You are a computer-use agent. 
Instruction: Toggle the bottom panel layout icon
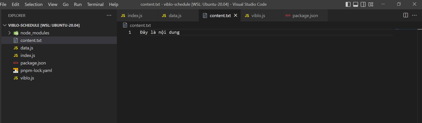pos(356,4)
